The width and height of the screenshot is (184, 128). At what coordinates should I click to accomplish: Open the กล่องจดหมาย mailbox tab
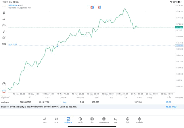tap(104, 120)
